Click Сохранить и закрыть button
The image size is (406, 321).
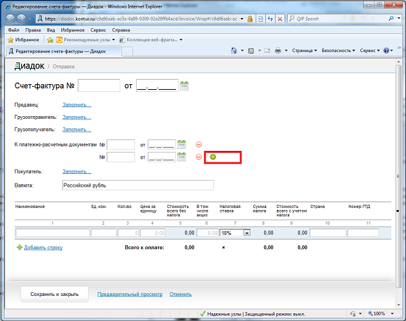pyautogui.click(x=55, y=294)
